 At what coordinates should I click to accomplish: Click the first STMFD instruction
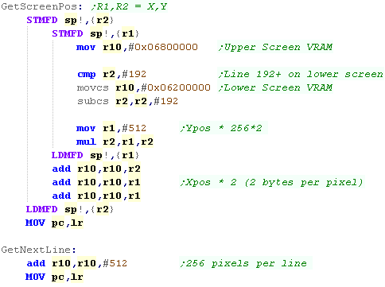42,20
